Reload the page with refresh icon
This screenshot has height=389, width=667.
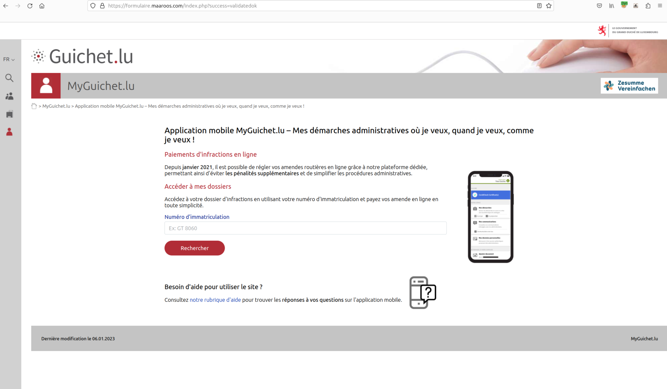(30, 6)
